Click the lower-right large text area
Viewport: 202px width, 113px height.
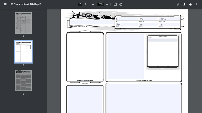(x=144, y=99)
